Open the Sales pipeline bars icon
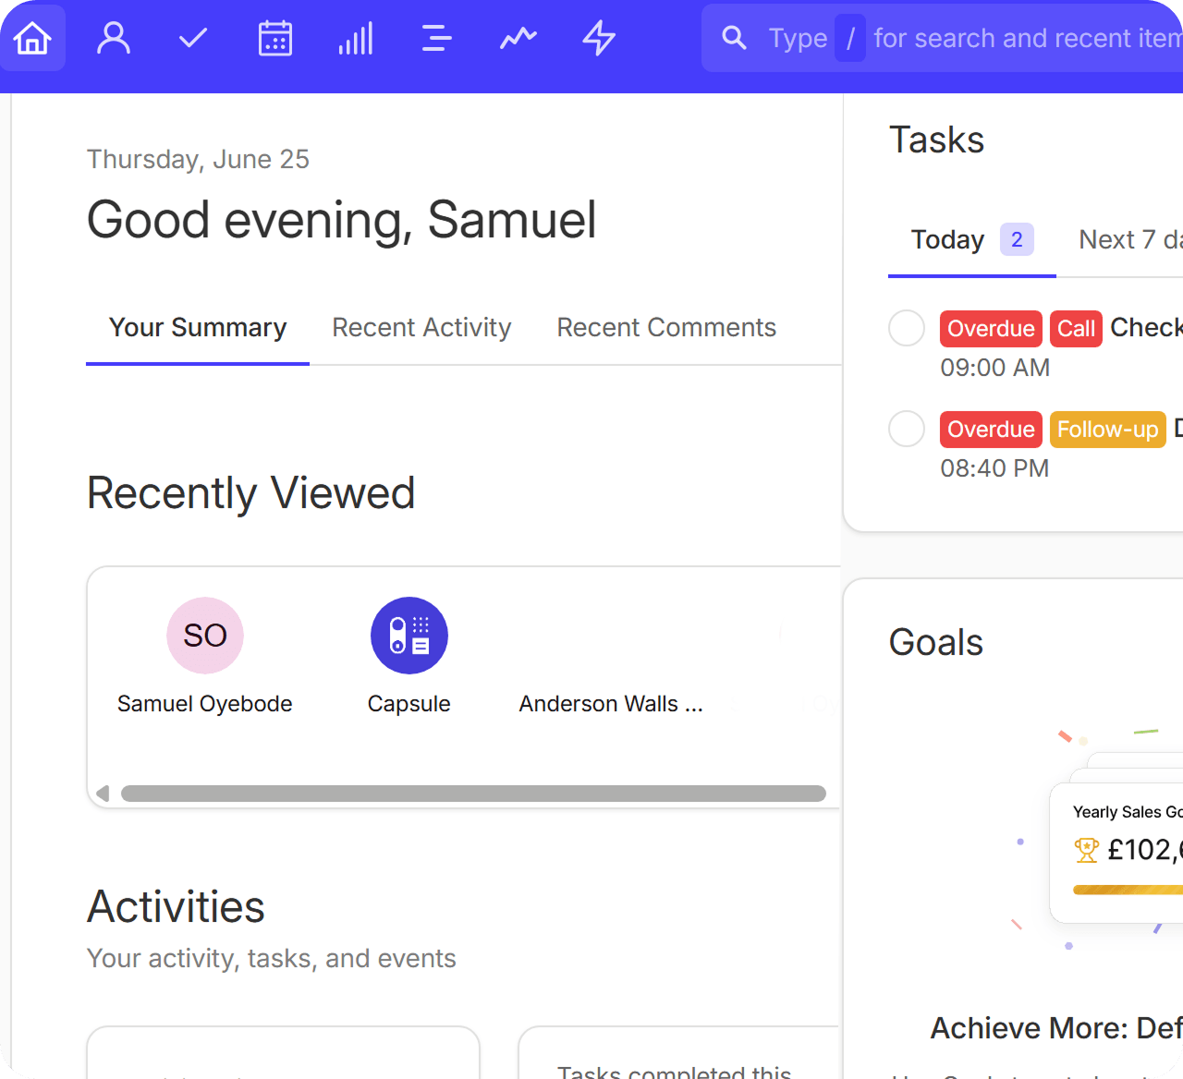Viewport: 1183px width, 1079px height. (x=356, y=38)
